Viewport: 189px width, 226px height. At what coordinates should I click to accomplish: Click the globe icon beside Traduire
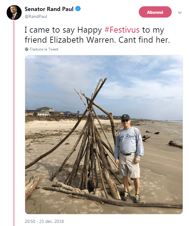(x=27, y=49)
